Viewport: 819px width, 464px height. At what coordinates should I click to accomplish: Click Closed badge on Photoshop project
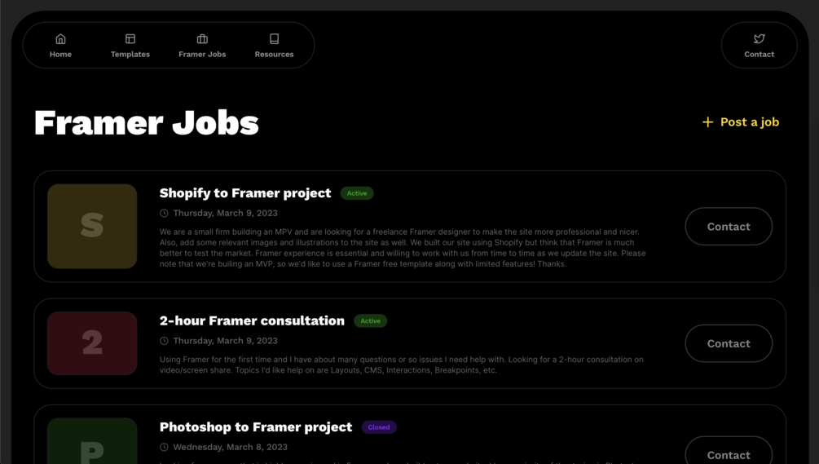coord(379,427)
